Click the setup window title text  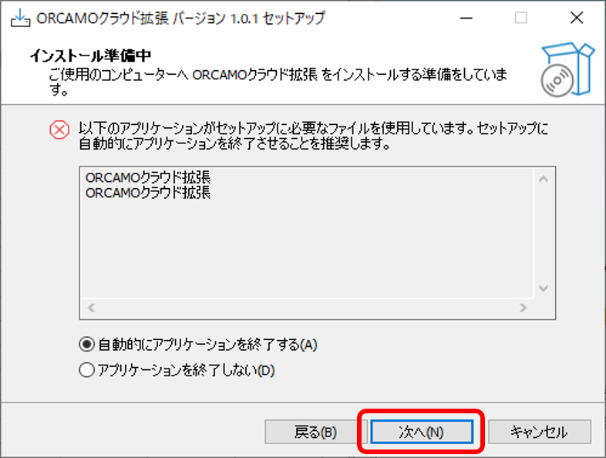click(181, 19)
